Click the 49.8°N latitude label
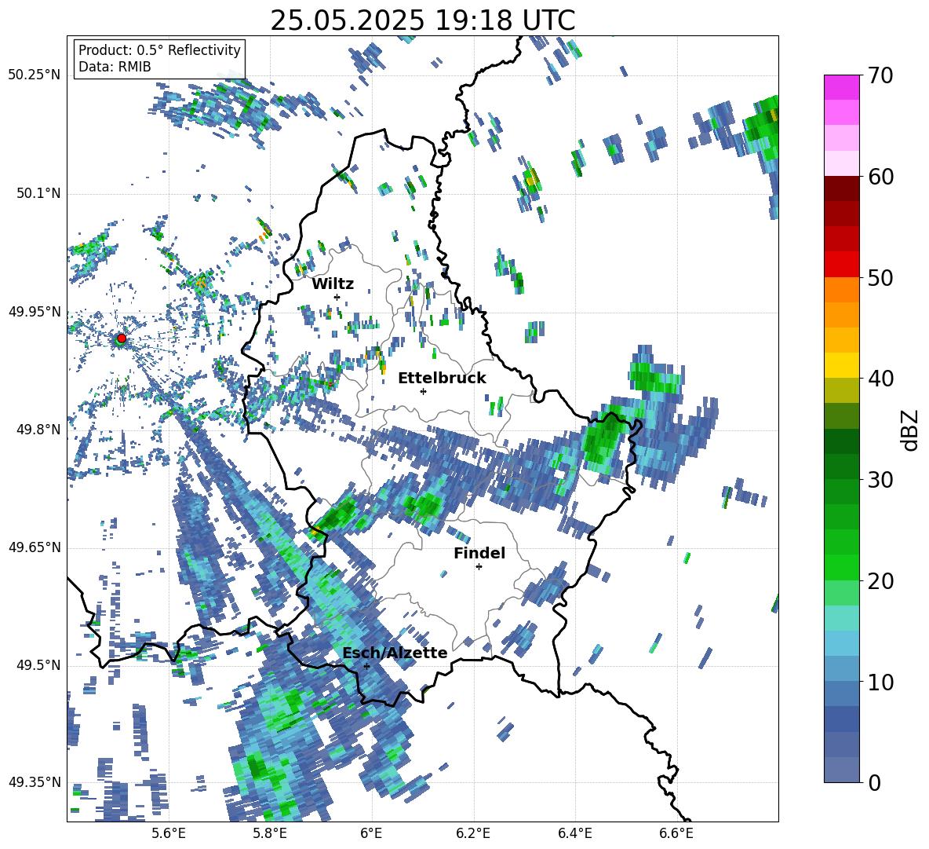929x849 pixels. coord(38,430)
